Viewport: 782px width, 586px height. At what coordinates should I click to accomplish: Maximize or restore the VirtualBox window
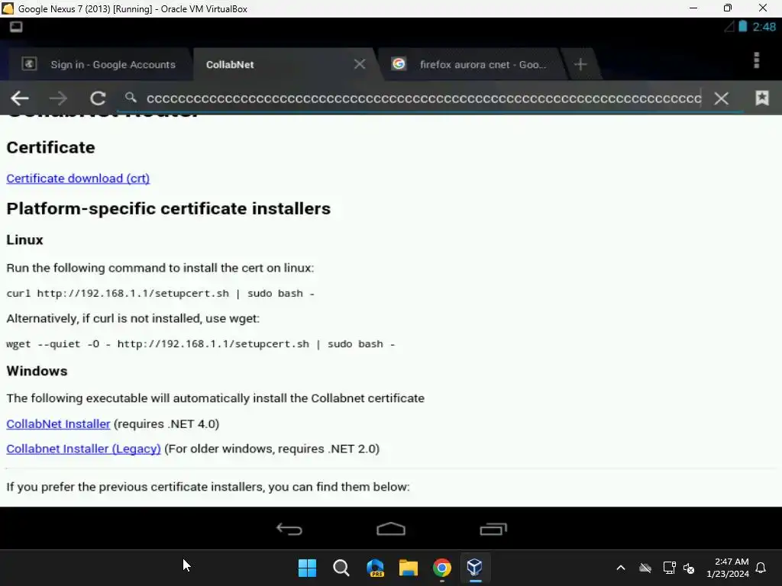click(x=728, y=8)
